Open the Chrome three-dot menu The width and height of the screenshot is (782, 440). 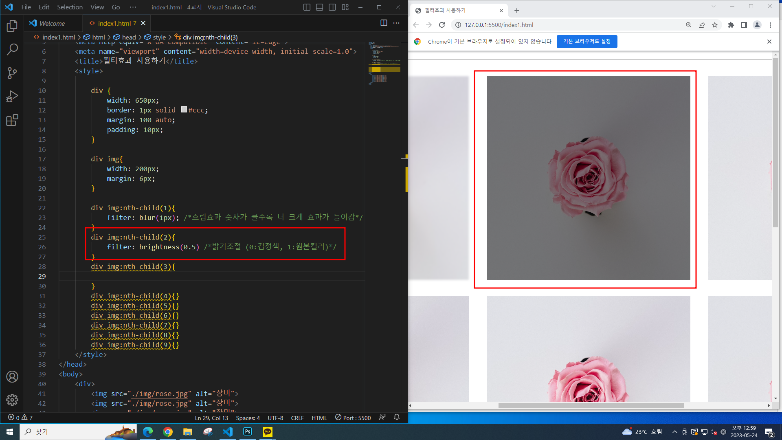click(x=770, y=25)
